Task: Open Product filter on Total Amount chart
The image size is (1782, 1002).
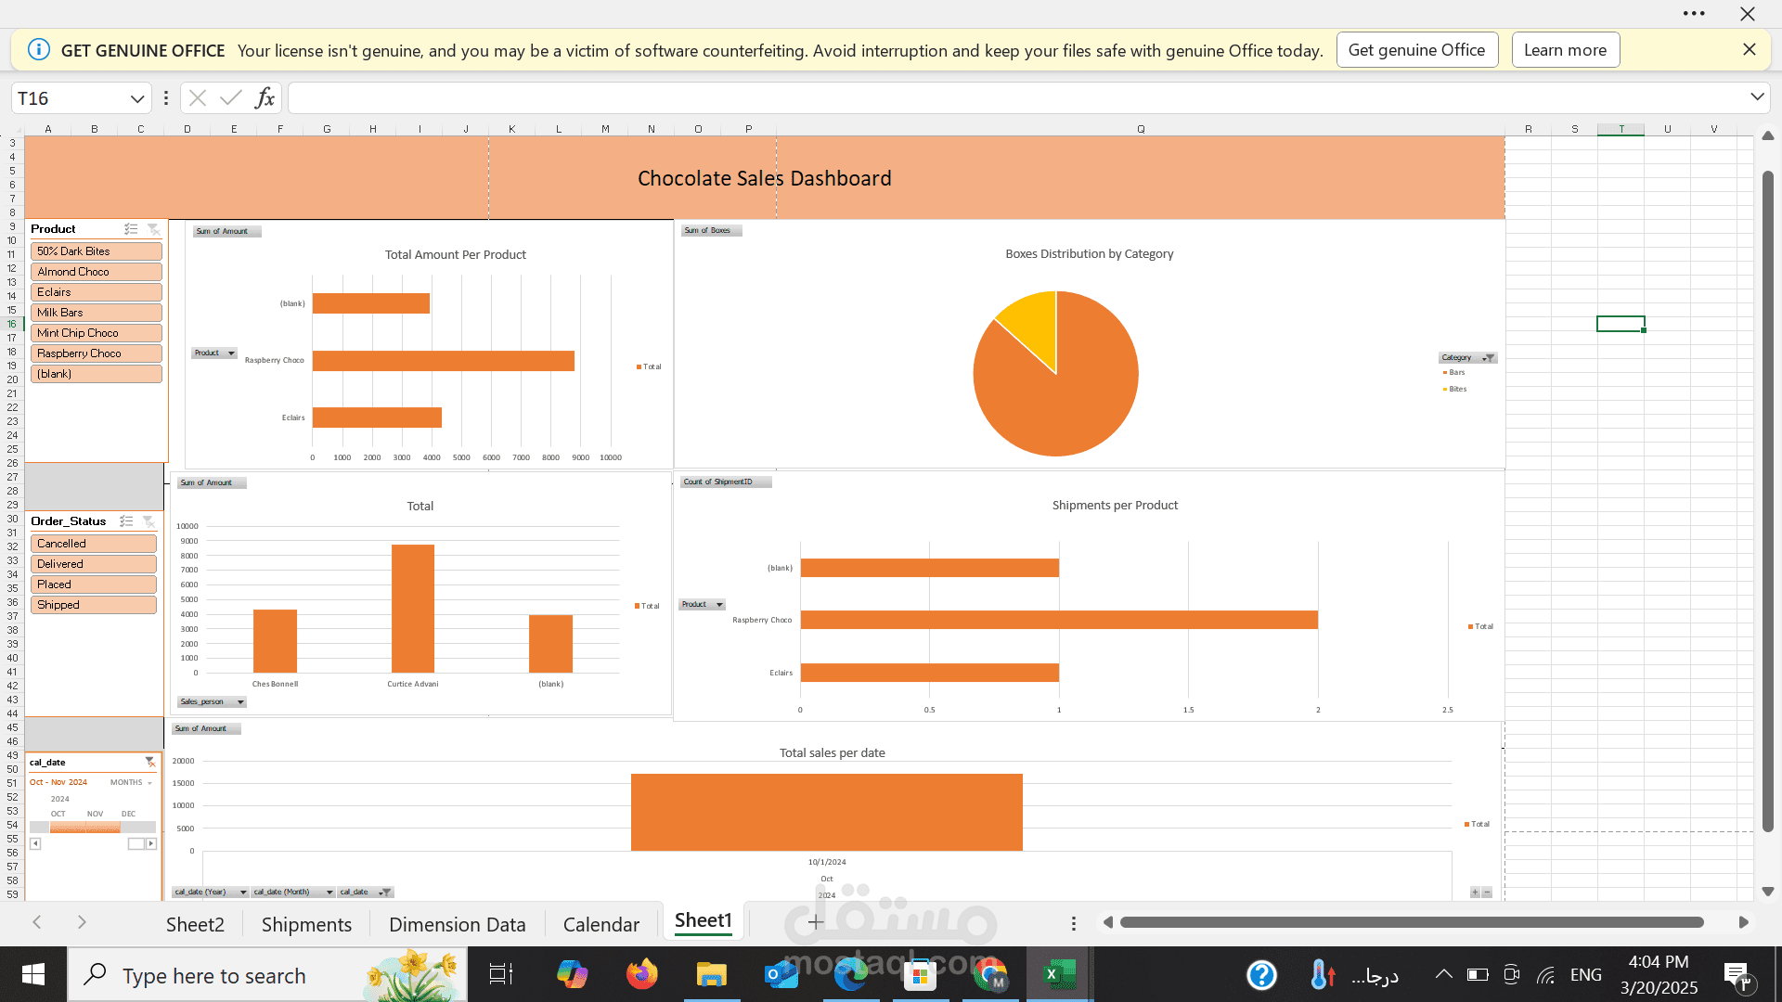Action: pos(214,353)
